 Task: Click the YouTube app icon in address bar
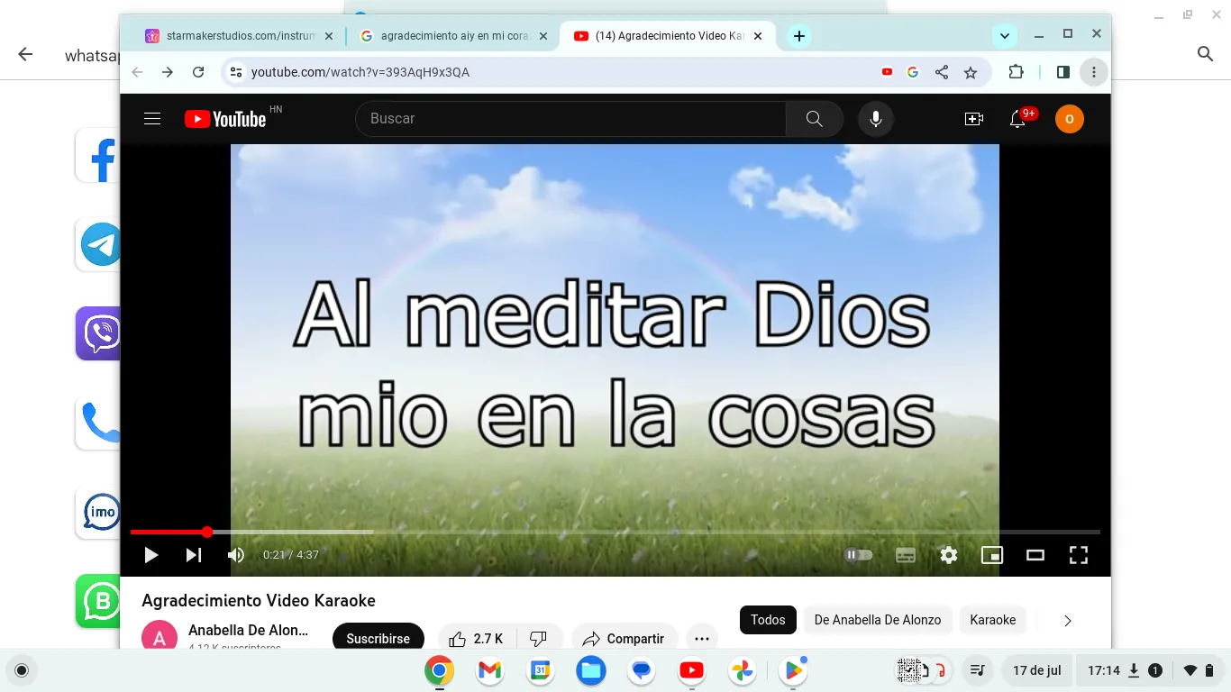pyautogui.click(x=888, y=72)
